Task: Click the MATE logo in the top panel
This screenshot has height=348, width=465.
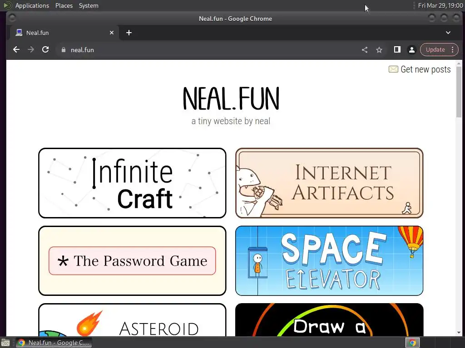Action: coord(7,5)
